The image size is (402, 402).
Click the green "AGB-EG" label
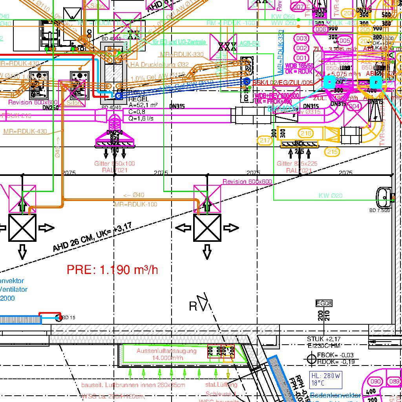249,44
